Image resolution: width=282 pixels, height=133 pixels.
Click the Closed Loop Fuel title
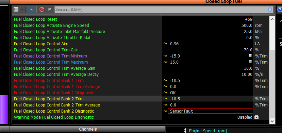click(223, 2)
